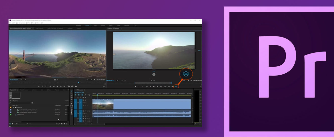Solo audio track A1

click(87, 111)
